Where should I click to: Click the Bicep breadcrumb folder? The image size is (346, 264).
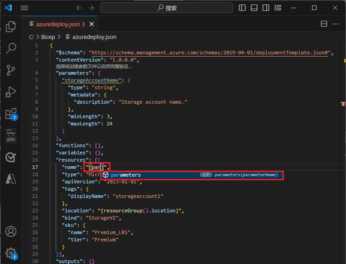48,37
